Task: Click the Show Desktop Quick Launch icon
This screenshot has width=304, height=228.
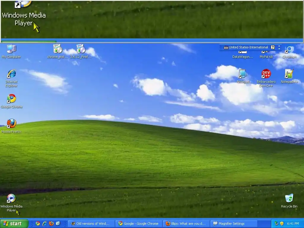Action: click(x=58, y=224)
